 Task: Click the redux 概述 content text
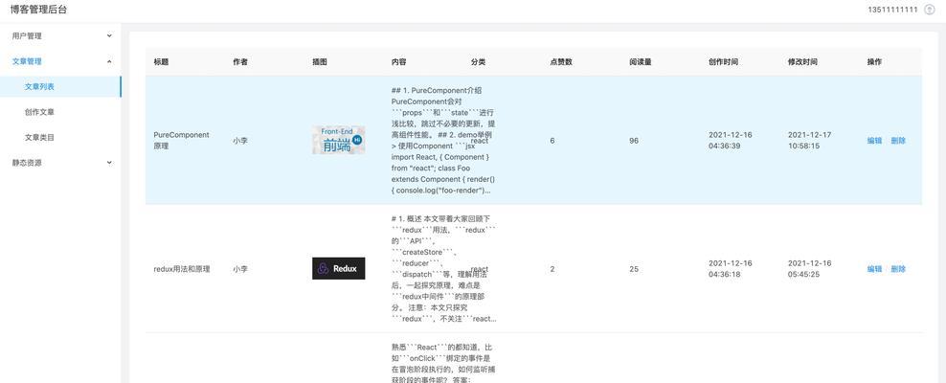coord(444,269)
